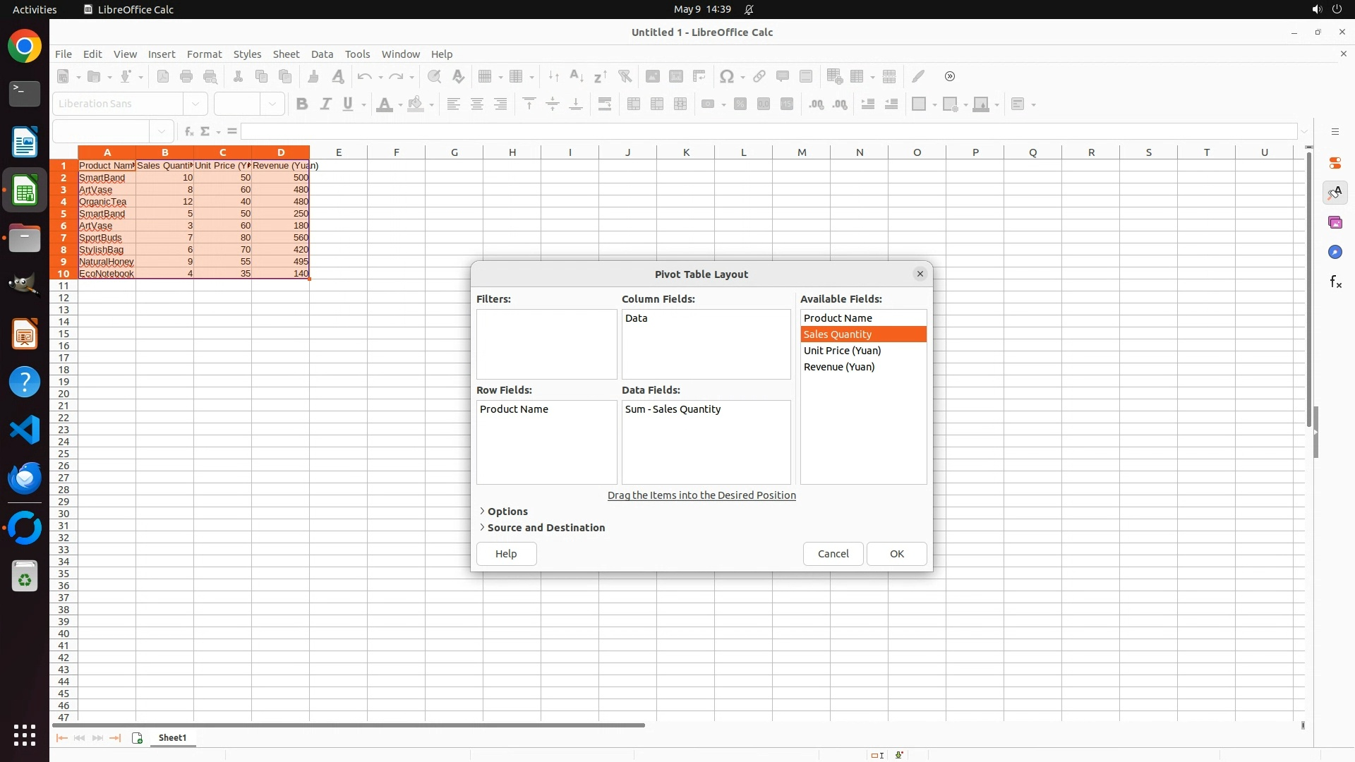The width and height of the screenshot is (1355, 762).
Task: Open the Gallery sidebar deck
Action: click(1335, 223)
